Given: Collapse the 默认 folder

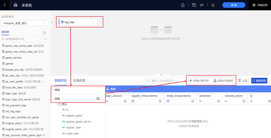Looking at the screenshot, I should (x=56, y=104).
